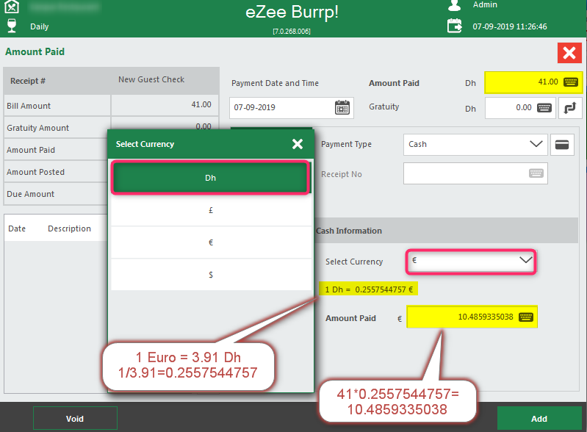Image resolution: width=587 pixels, height=432 pixels.
Task: Click the New Guest Check receipt text
Action: (151, 79)
